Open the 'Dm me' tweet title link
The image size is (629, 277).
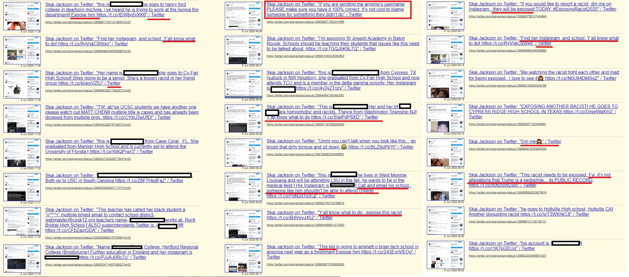point(515,141)
